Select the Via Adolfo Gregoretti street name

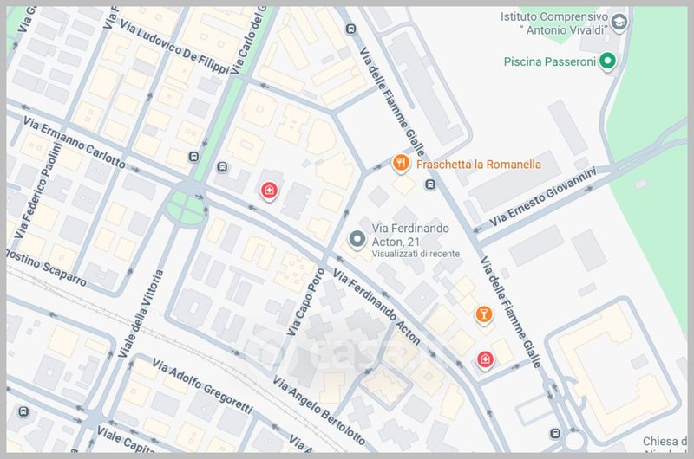[202, 385]
